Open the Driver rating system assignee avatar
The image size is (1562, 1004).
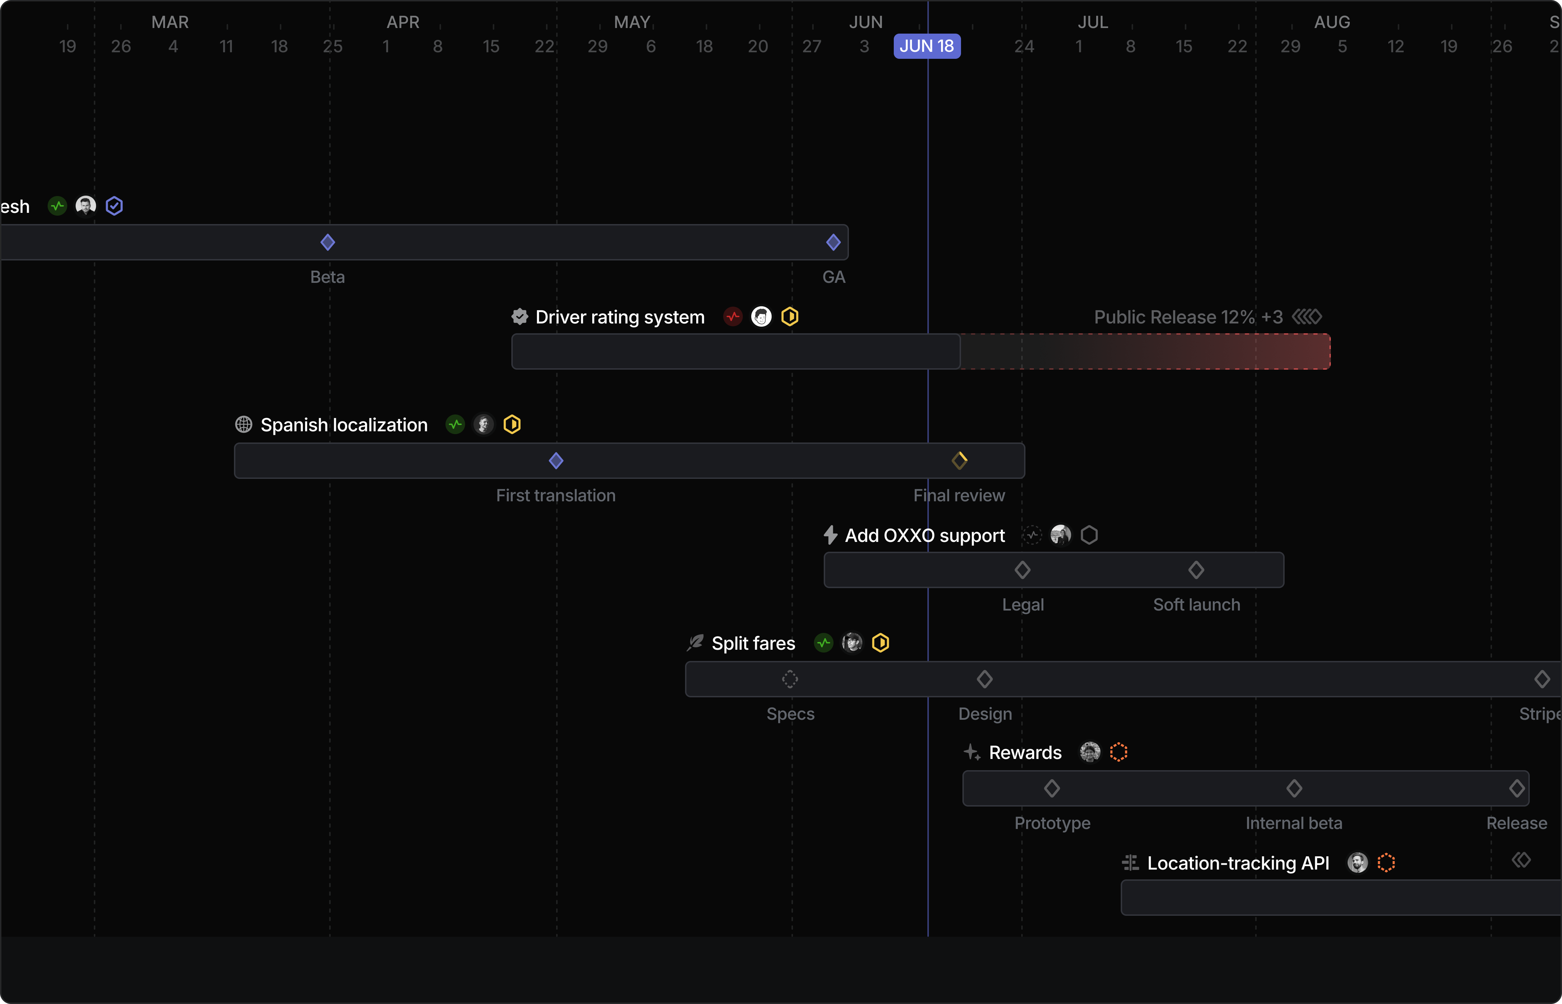pyautogui.click(x=761, y=317)
